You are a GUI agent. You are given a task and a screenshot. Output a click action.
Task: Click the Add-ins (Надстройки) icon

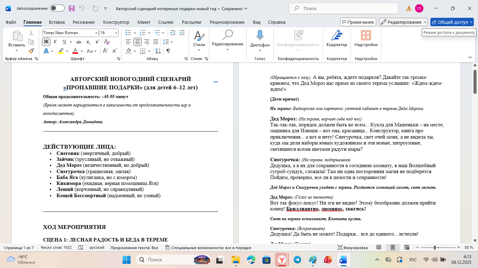366,38
